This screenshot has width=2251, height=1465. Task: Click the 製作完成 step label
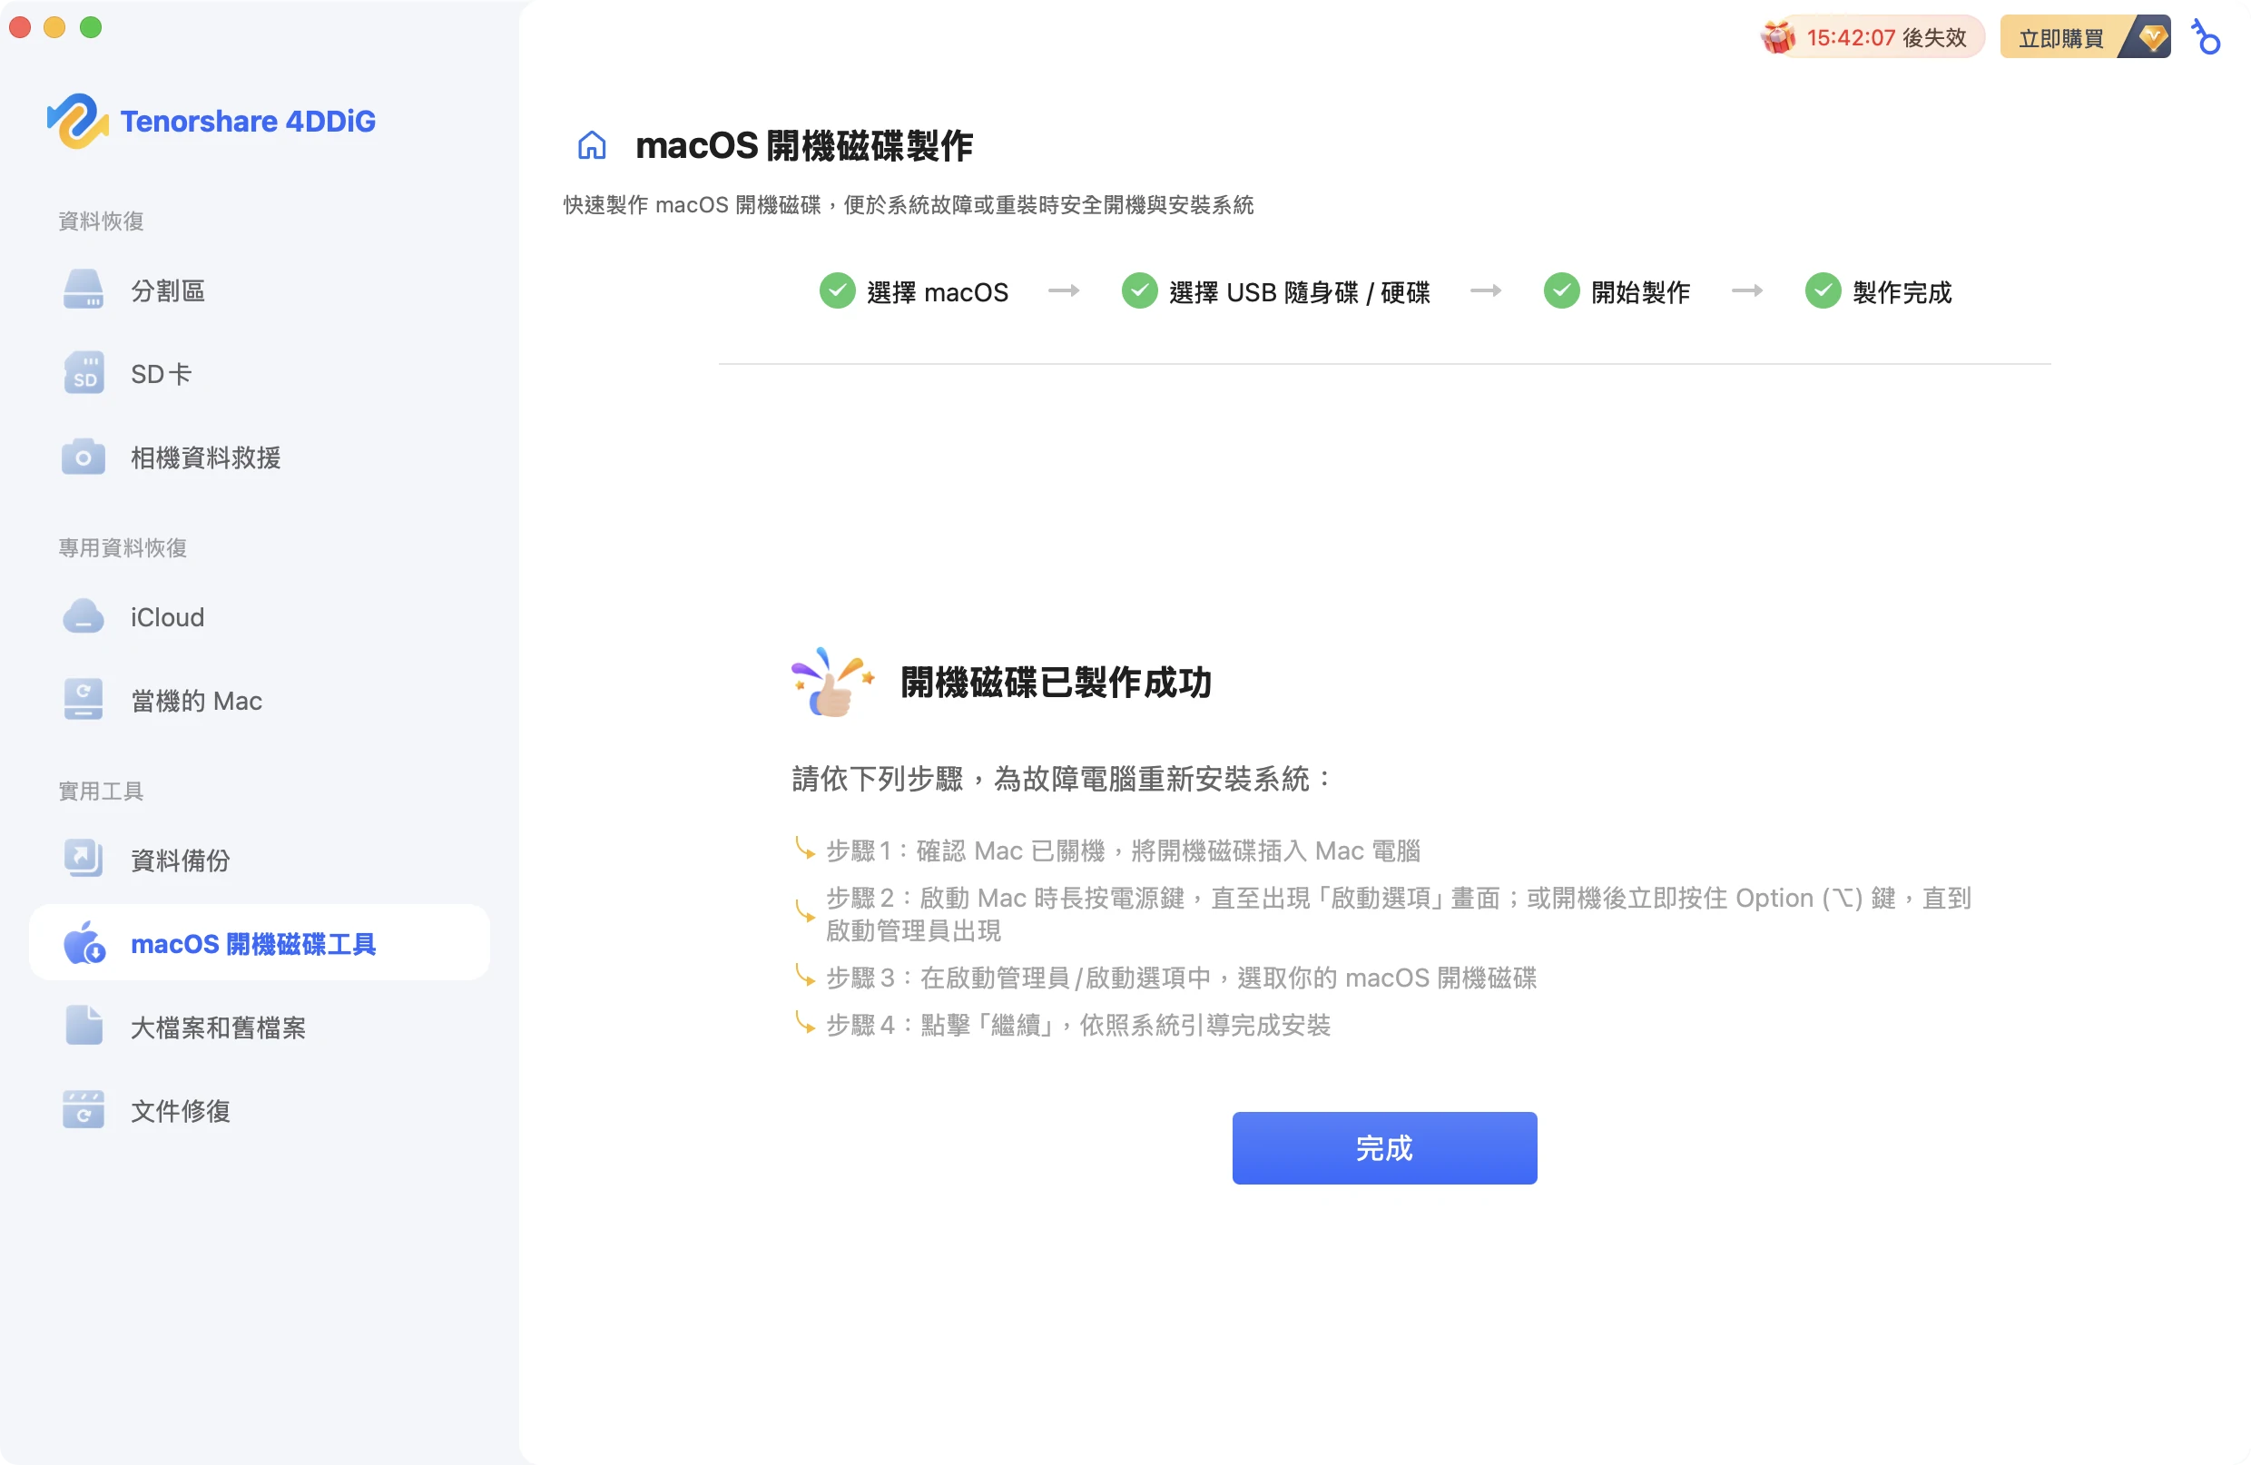1902,292
